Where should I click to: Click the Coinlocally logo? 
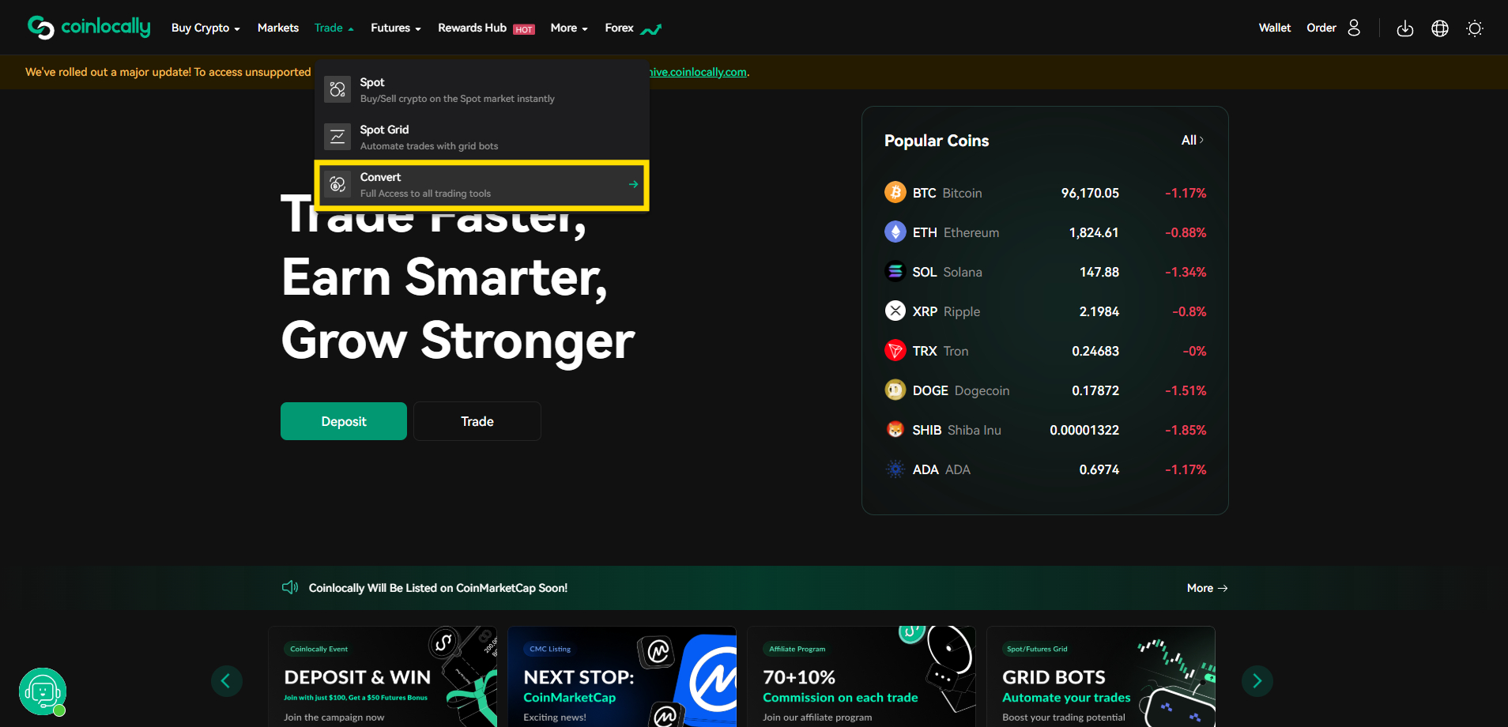[x=89, y=27]
